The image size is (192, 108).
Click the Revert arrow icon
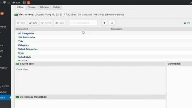43,23
